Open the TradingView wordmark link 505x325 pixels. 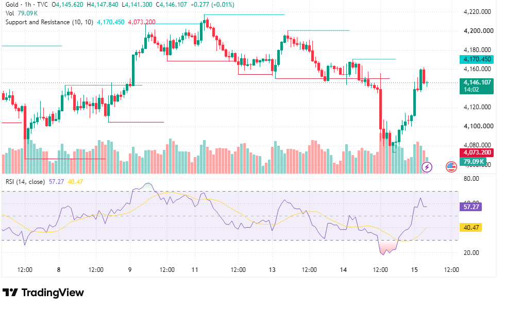pos(53,293)
